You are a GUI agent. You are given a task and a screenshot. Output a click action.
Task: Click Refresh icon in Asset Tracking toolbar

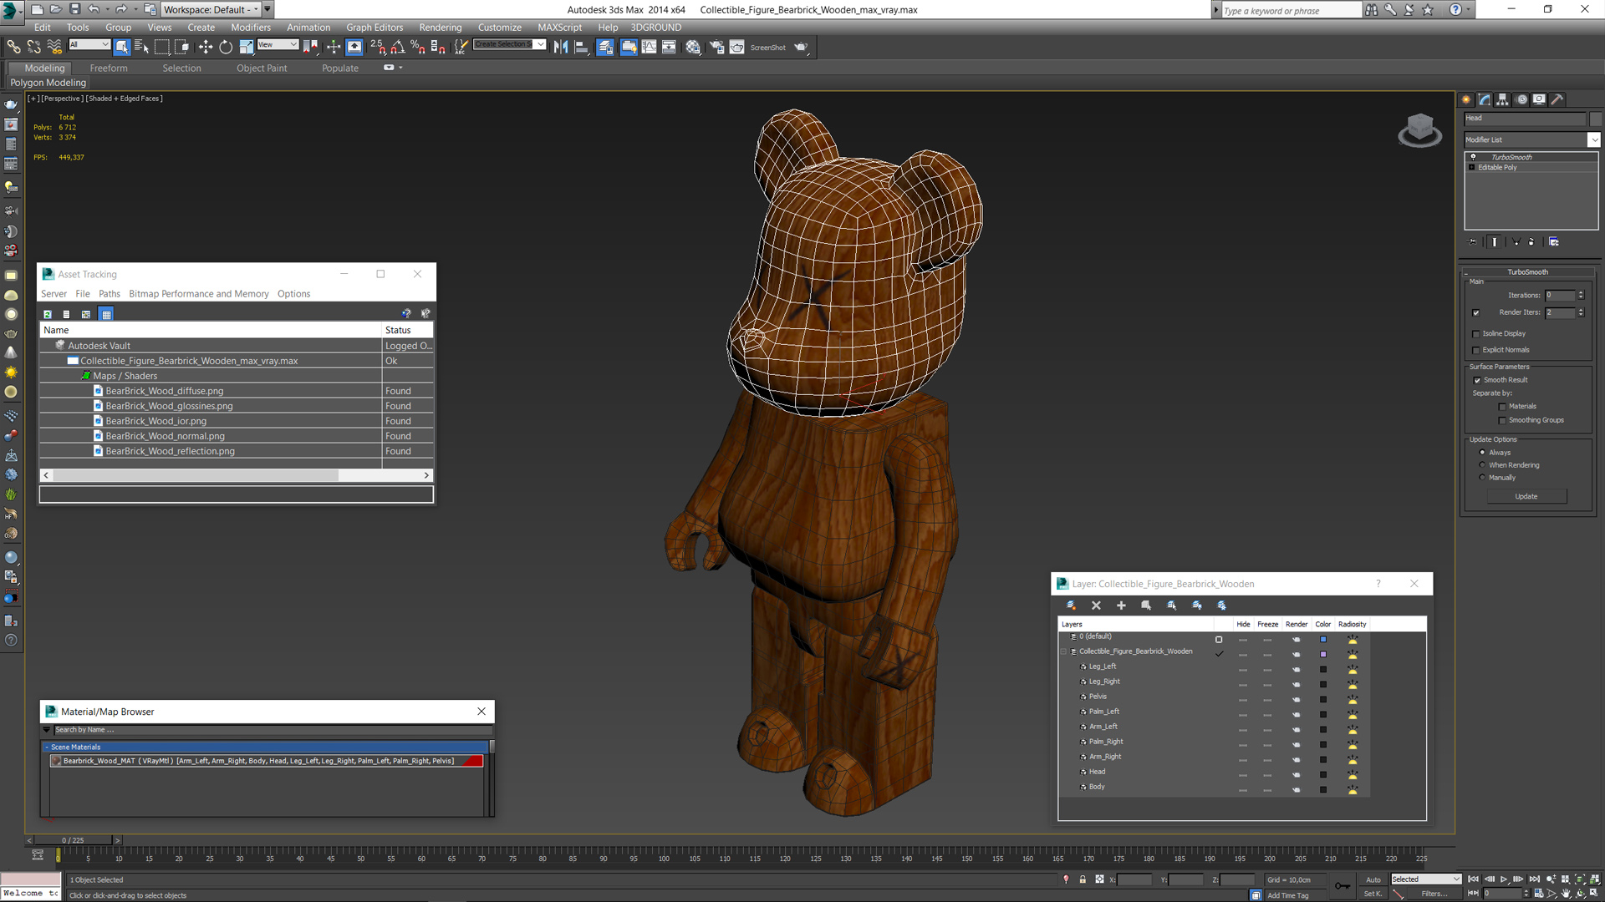(48, 314)
